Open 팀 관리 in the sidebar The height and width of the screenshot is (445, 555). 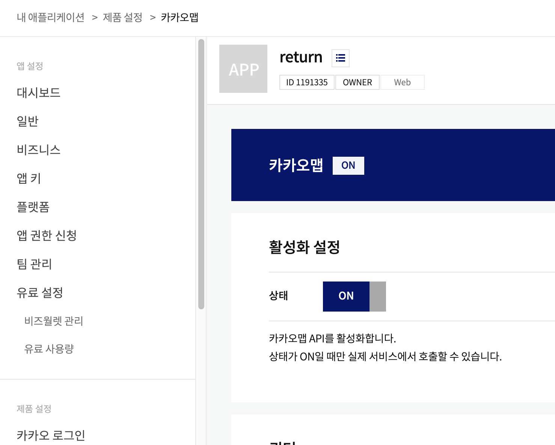click(34, 264)
